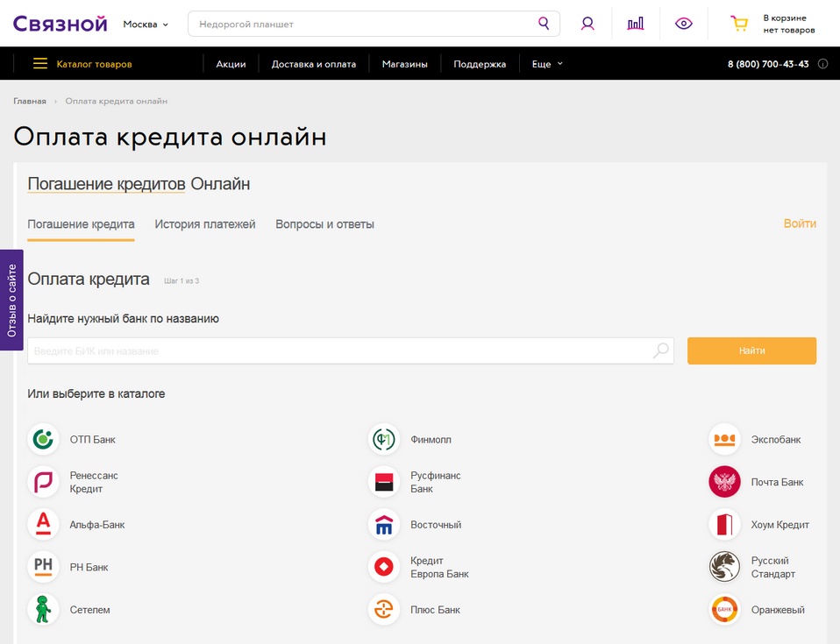840x644 pixels.
Task: Select ОТП Банк from the bank catalog
Action: click(43, 439)
